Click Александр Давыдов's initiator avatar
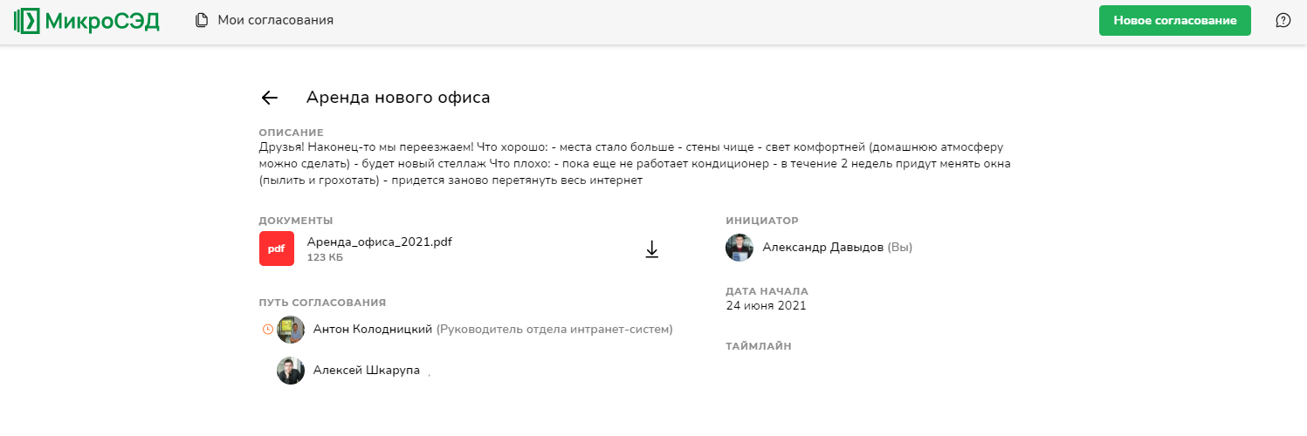 click(x=739, y=248)
